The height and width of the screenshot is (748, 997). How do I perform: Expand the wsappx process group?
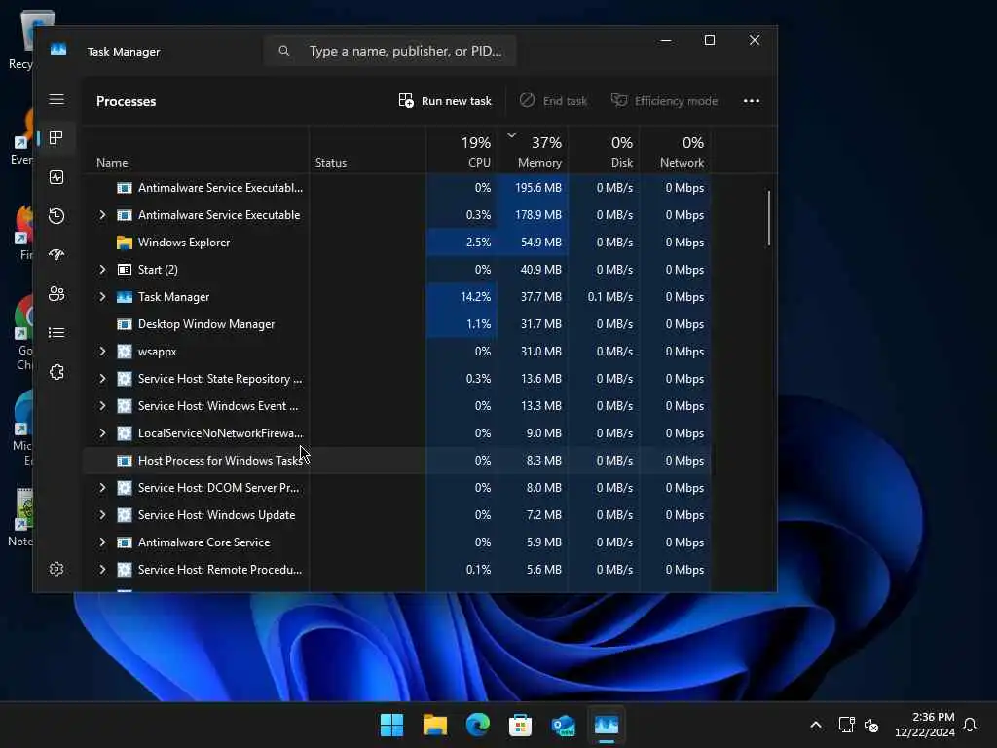(102, 352)
